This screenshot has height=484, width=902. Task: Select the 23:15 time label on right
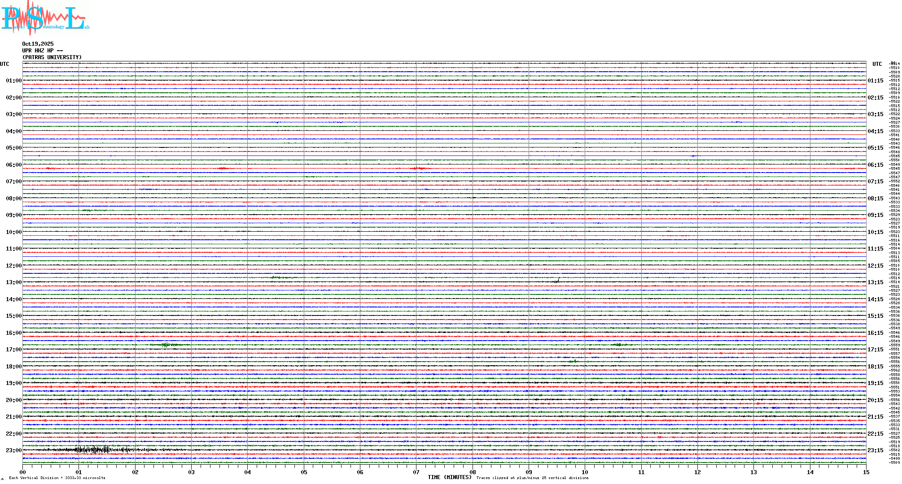[875, 450]
